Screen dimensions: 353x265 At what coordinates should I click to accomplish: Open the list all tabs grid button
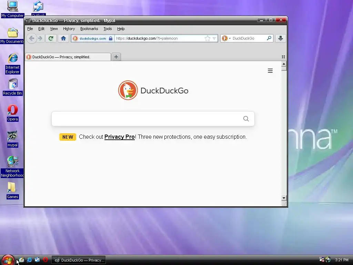[283, 57]
